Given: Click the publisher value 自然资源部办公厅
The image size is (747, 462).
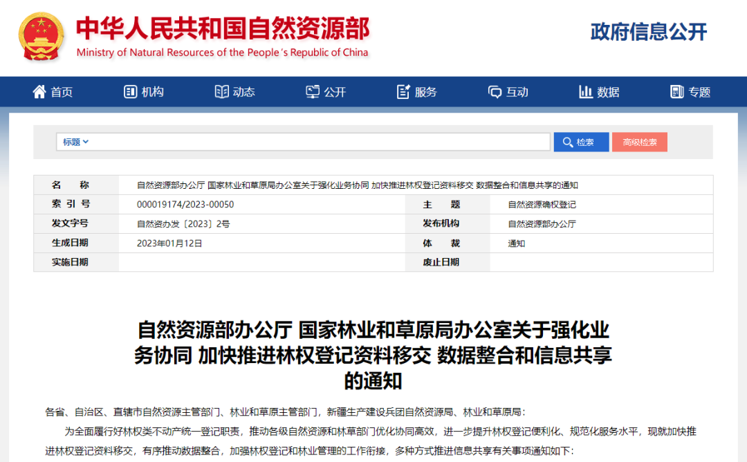Looking at the screenshot, I should 542,224.
